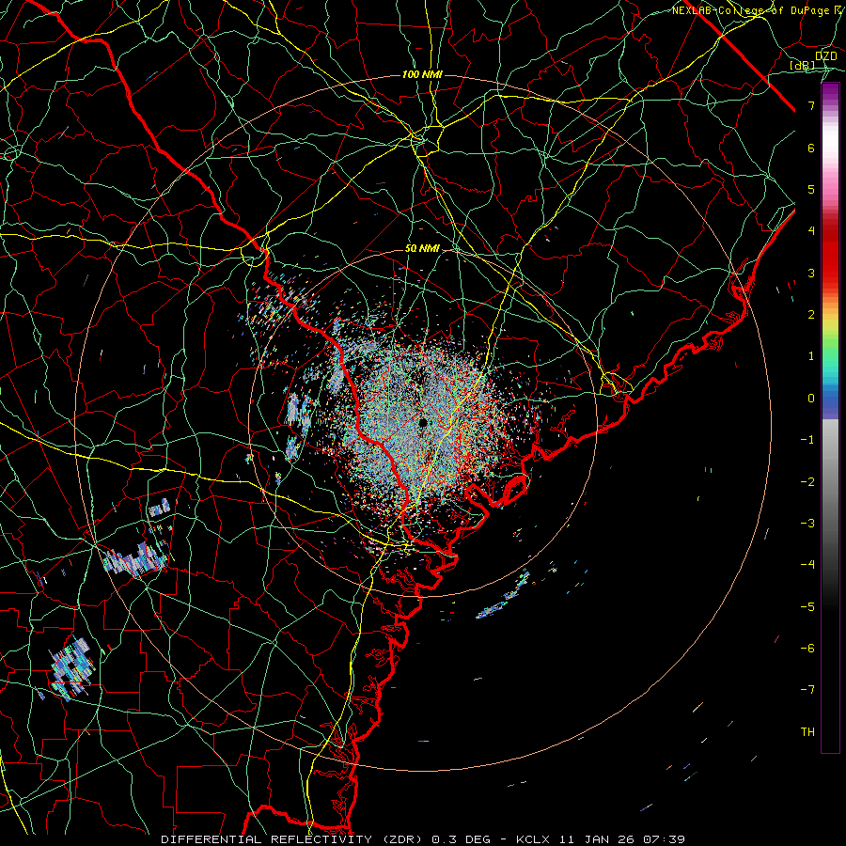Image resolution: width=846 pixels, height=846 pixels.
Task: Click the 7 value on the color scale
Action: click(811, 105)
